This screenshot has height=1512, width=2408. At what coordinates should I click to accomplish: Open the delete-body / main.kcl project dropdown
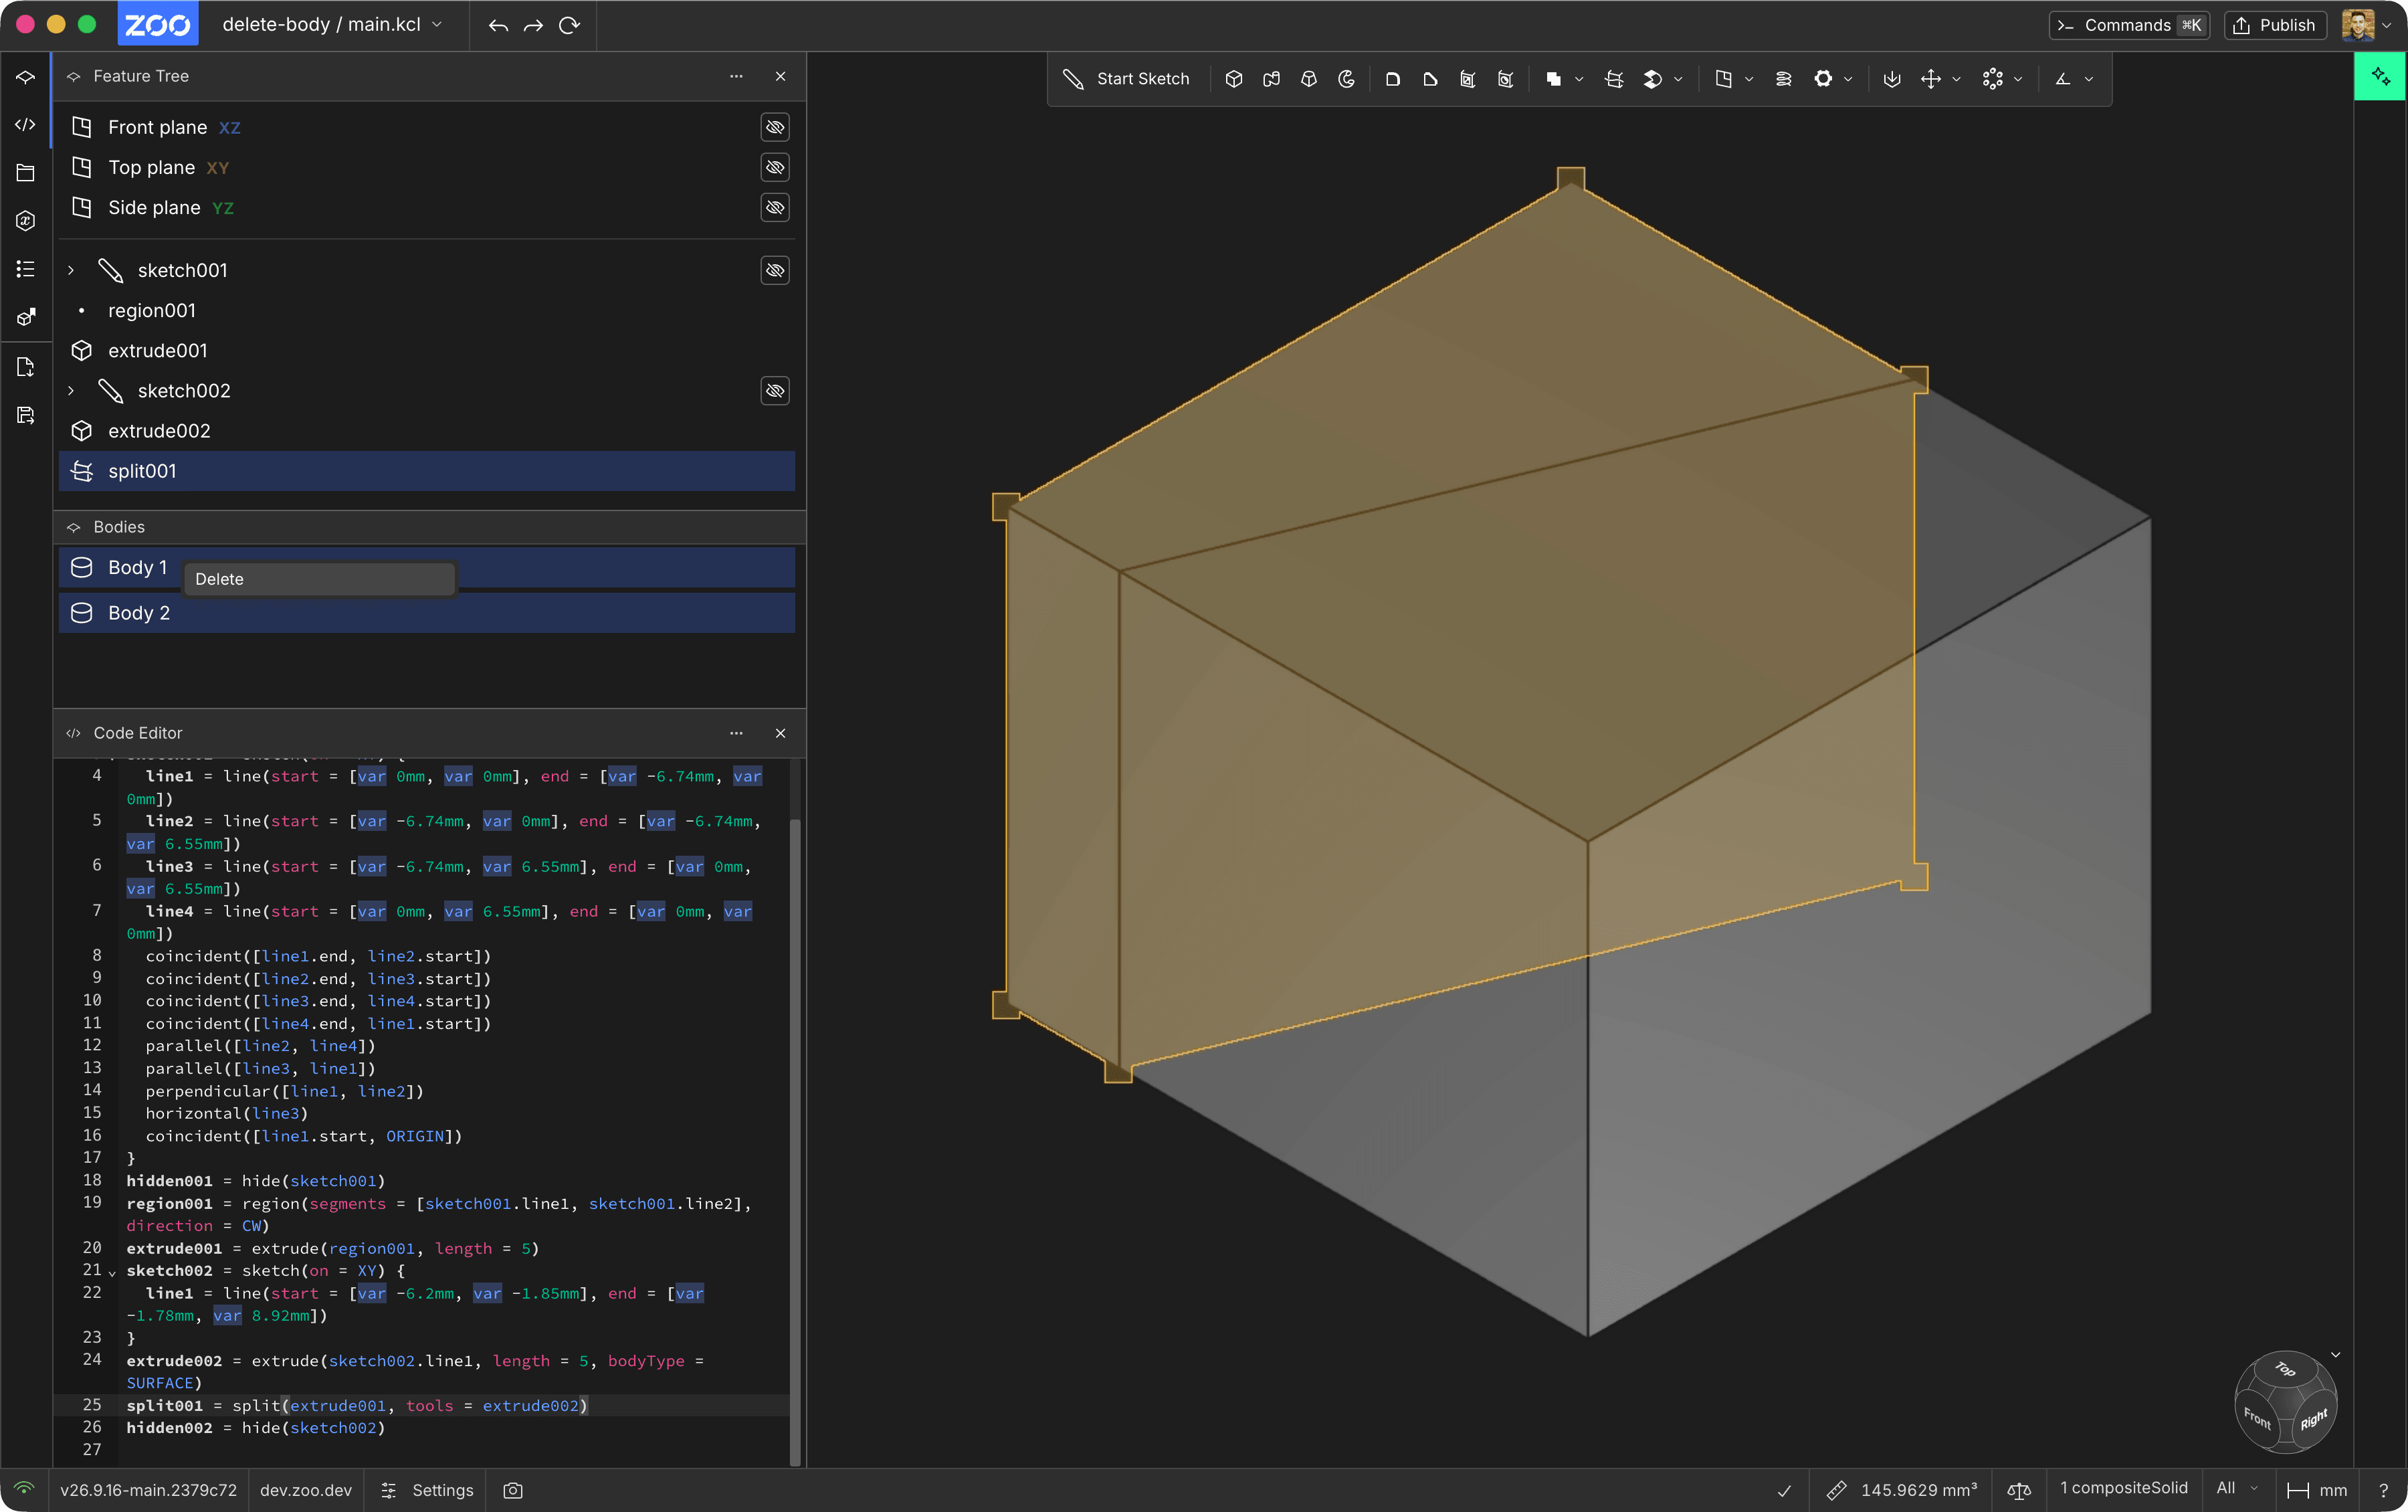click(332, 25)
